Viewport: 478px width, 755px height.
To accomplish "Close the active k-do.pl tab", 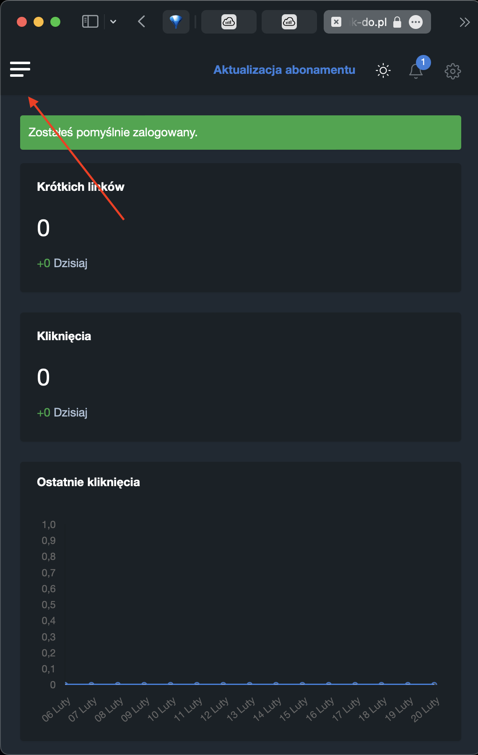I will point(336,22).
